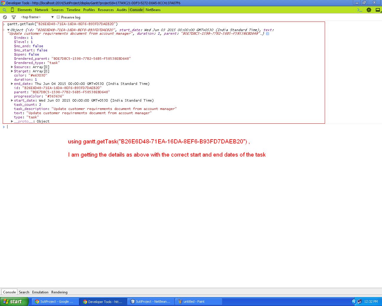
Task: Switch to SutiProject NetBeans taskbar window
Action: coord(151,302)
